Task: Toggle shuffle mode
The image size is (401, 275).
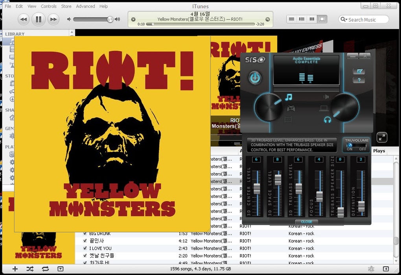Action: pos(30,269)
